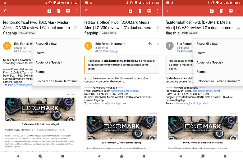Select Sblocca "Eric Ferrari-Herrmann" menu entry

tap(218, 81)
